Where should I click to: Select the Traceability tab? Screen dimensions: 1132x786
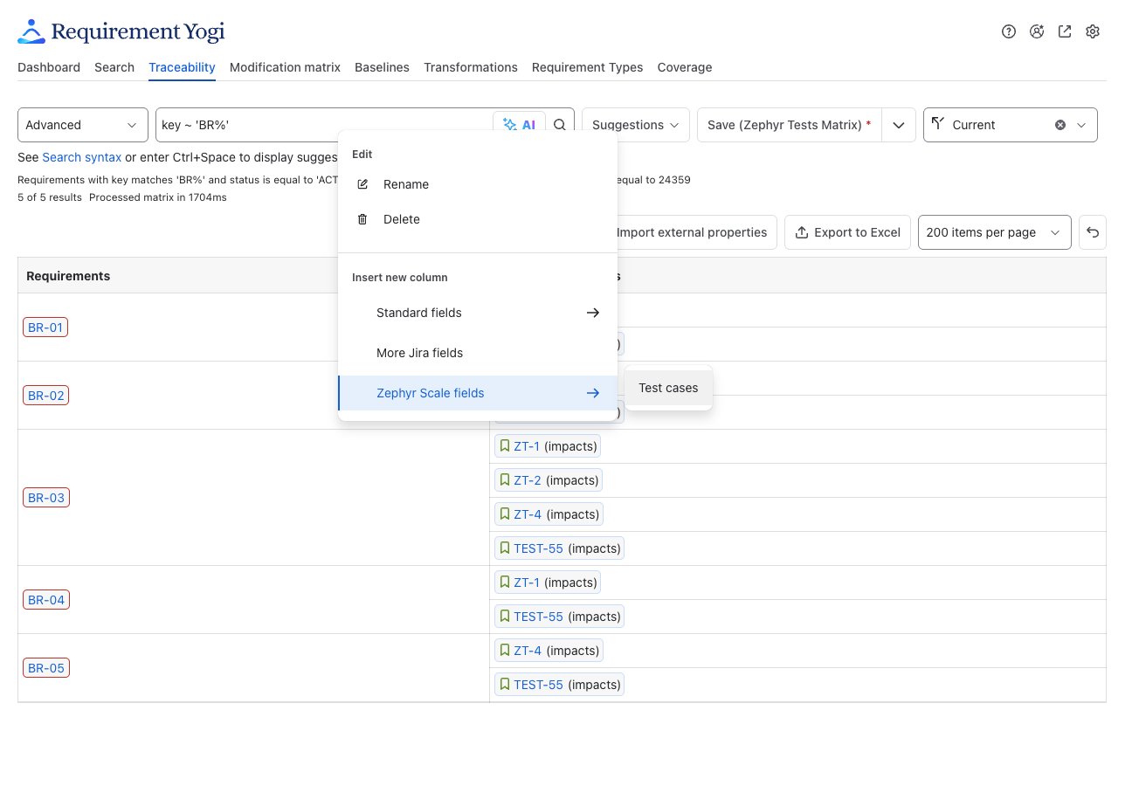182,67
